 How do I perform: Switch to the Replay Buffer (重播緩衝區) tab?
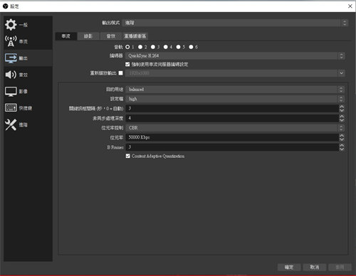click(x=135, y=36)
